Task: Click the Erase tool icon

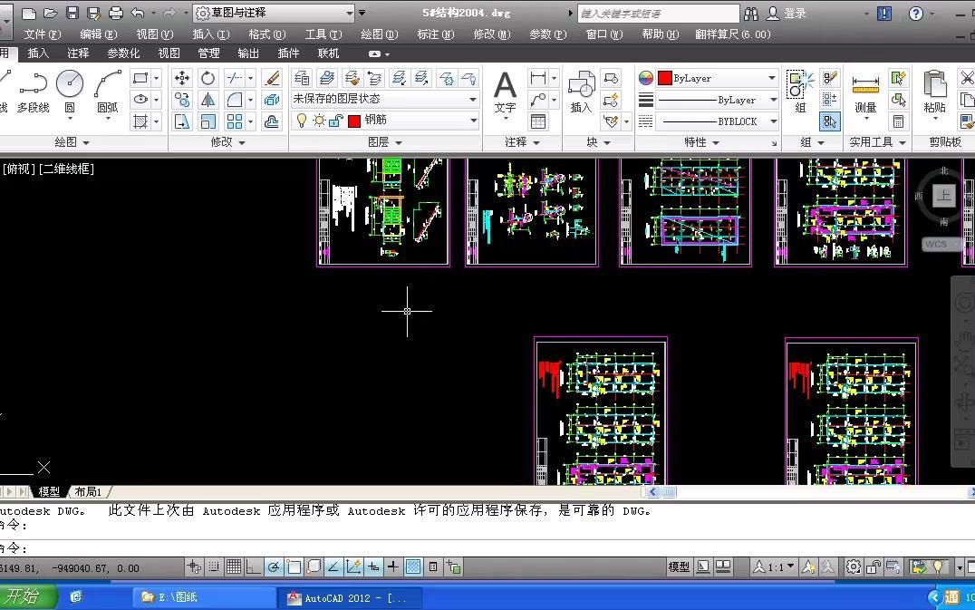Action: pos(272,78)
